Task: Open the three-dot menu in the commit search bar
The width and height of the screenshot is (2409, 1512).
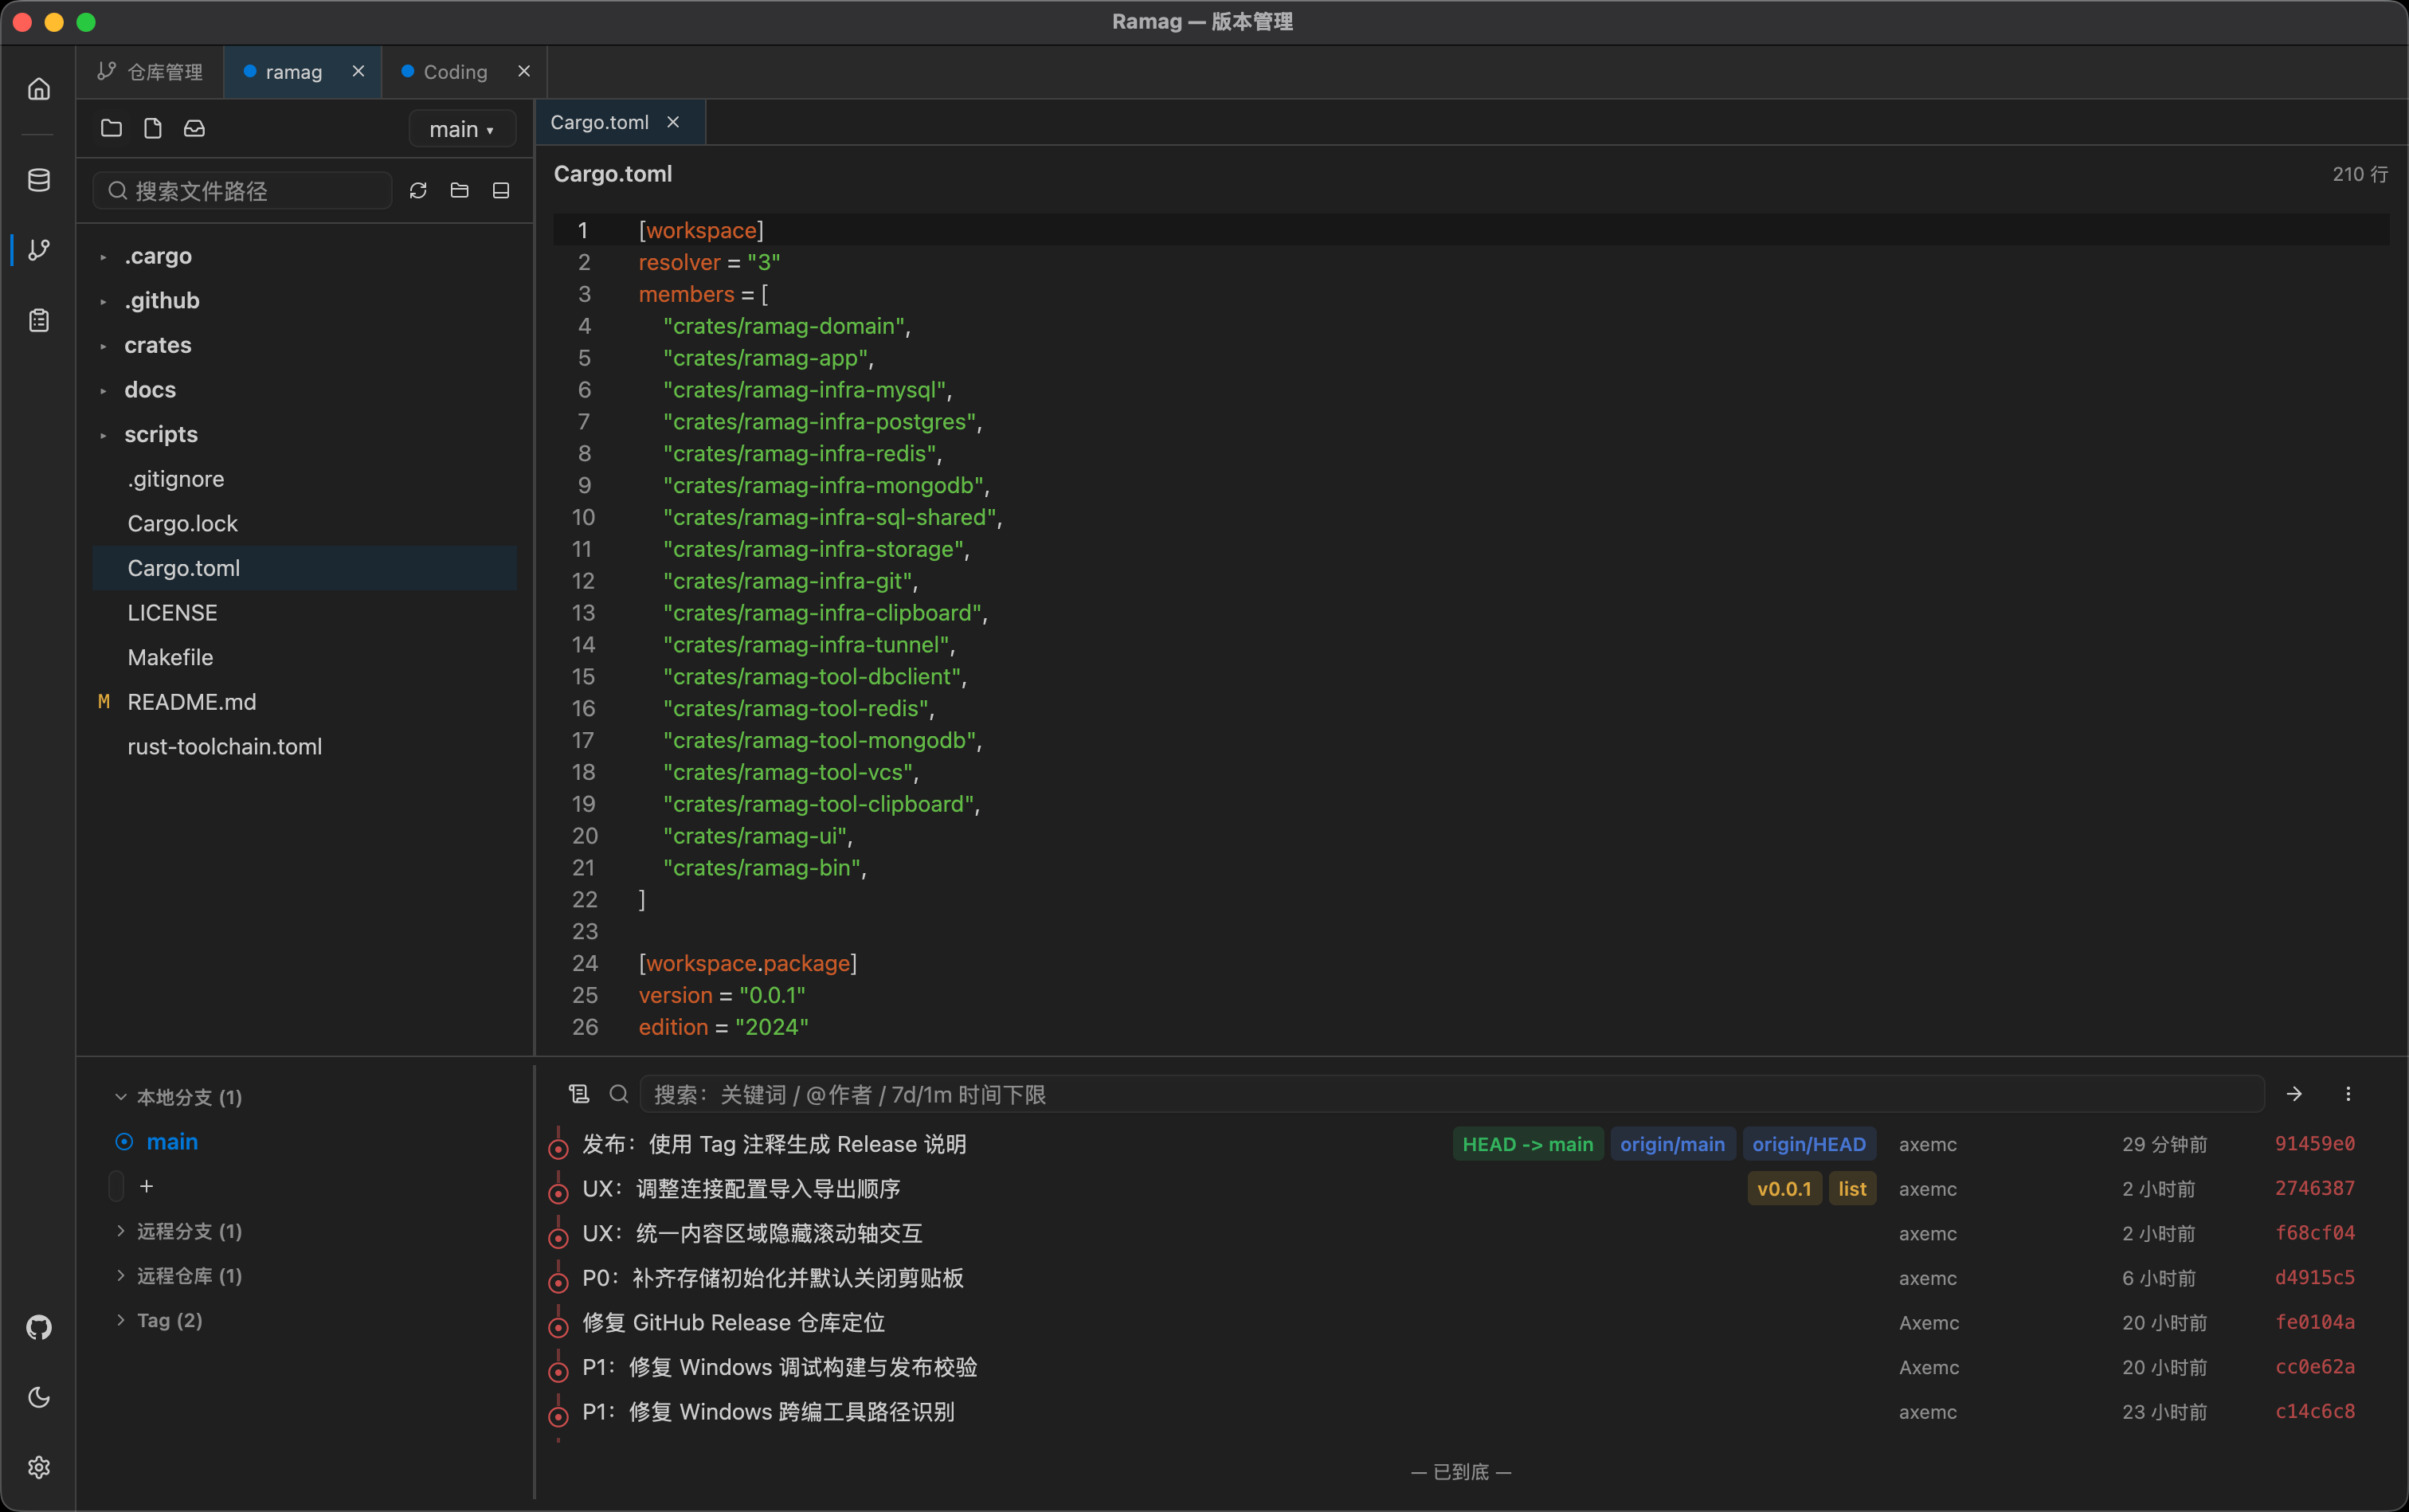Action: click(x=2348, y=1094)
